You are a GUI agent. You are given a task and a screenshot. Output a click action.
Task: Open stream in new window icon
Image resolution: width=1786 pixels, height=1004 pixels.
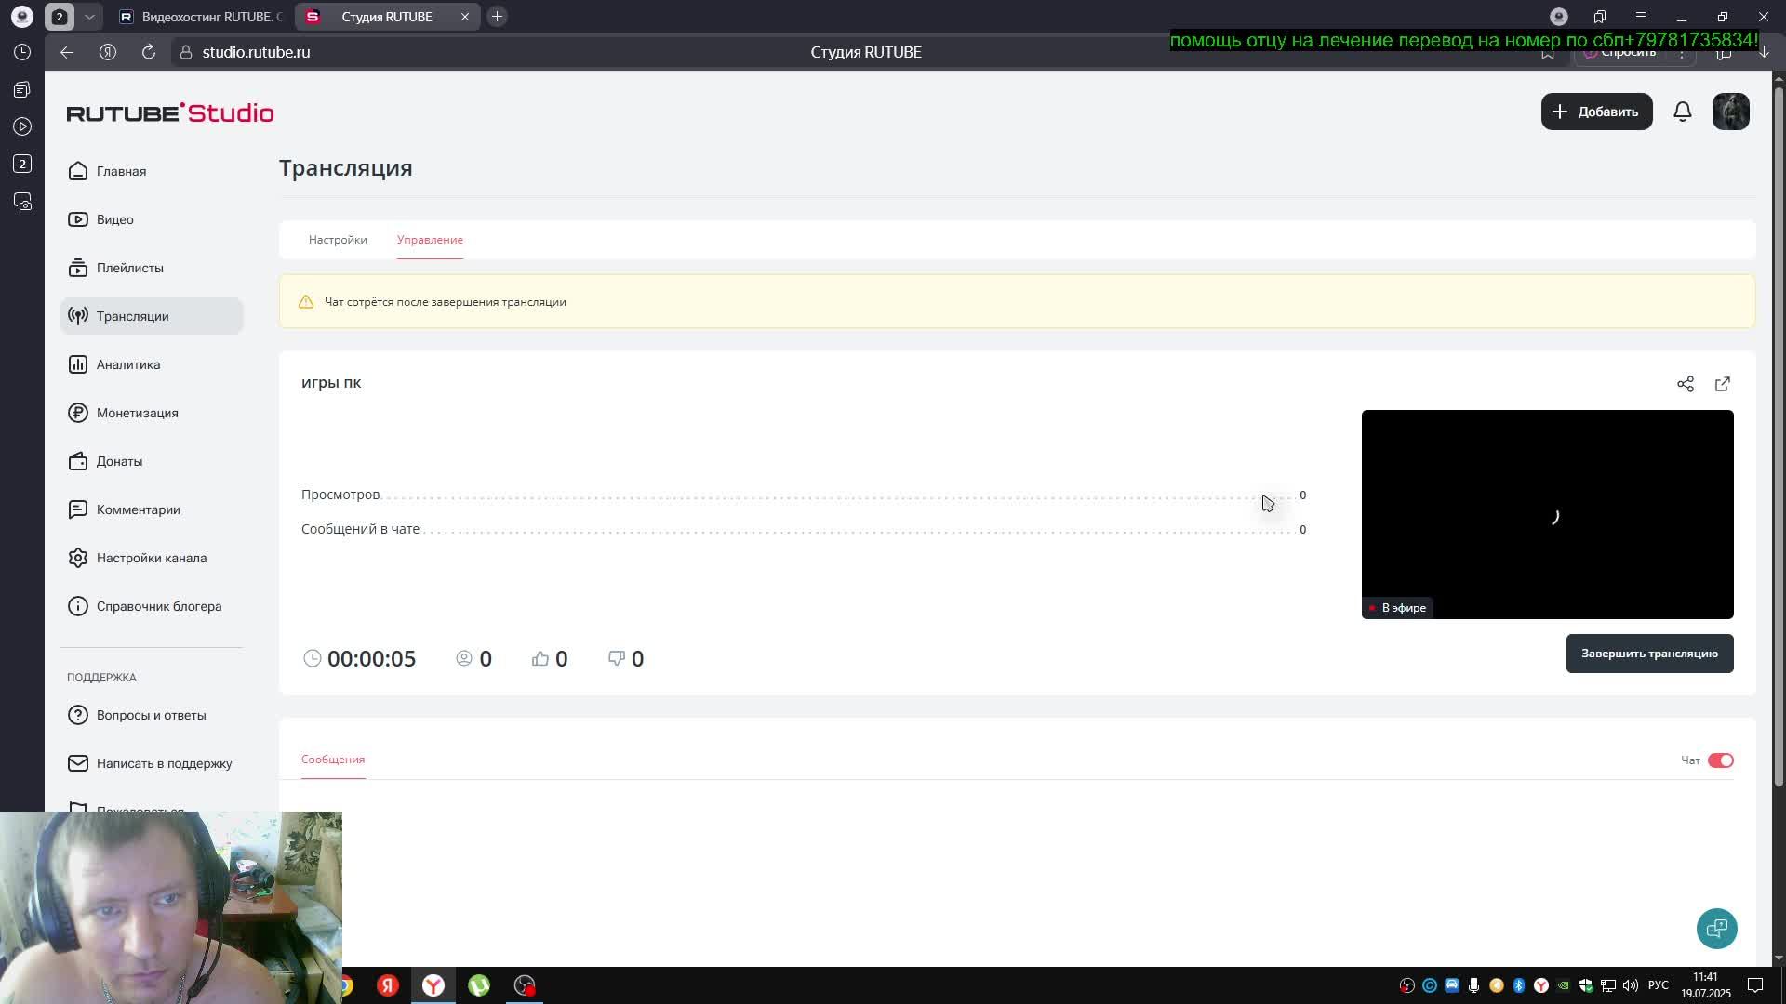[1722, 384]
